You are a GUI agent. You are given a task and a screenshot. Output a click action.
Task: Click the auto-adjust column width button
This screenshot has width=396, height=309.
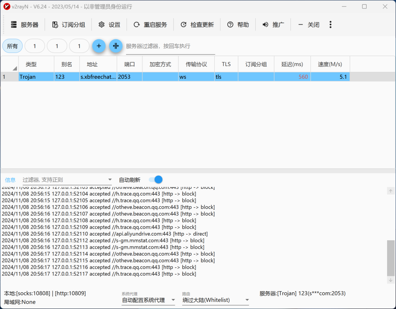pyautogui.click(x=116, y=46)
